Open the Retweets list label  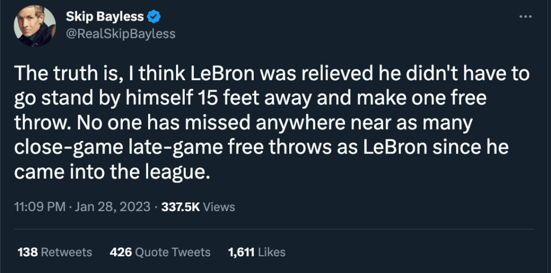pyautogui.click(x=66, y=252)
